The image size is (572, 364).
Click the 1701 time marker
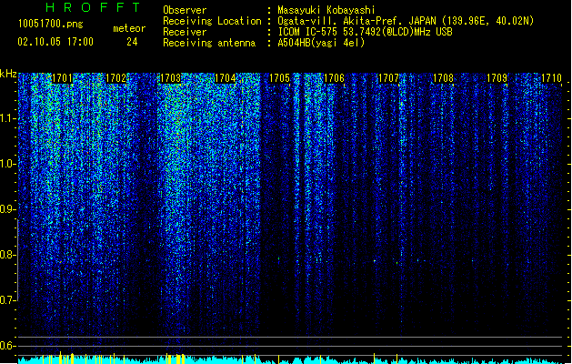[x=63, y=78]
